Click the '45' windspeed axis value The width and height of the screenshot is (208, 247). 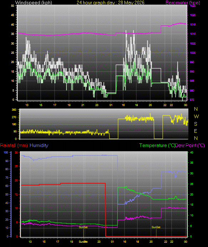12,15
